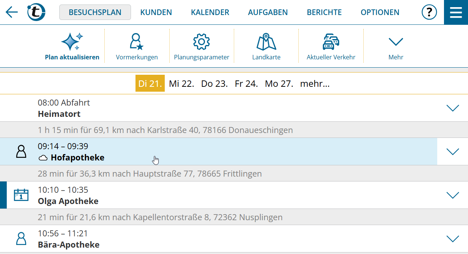Click the mehr... days link

pyautogui.click(x=315, y=84)
